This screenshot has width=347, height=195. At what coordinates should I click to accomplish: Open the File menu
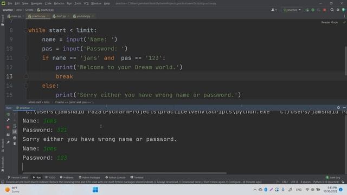click(x=10, y=4)
